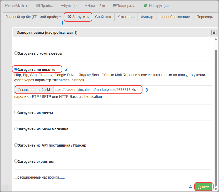The height and width of the screenshot is (192, 219).
Task: Click the barcode icon beside Прайсы
Action: 38,6
